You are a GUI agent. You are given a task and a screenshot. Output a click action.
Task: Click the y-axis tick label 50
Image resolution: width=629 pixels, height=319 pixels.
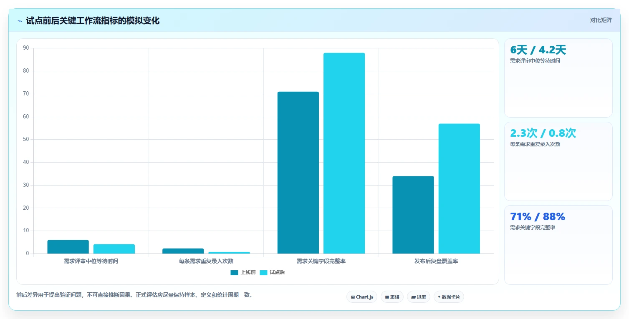26,139
